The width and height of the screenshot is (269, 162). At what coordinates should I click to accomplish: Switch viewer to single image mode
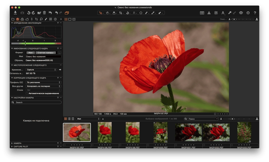coord(70,19)
